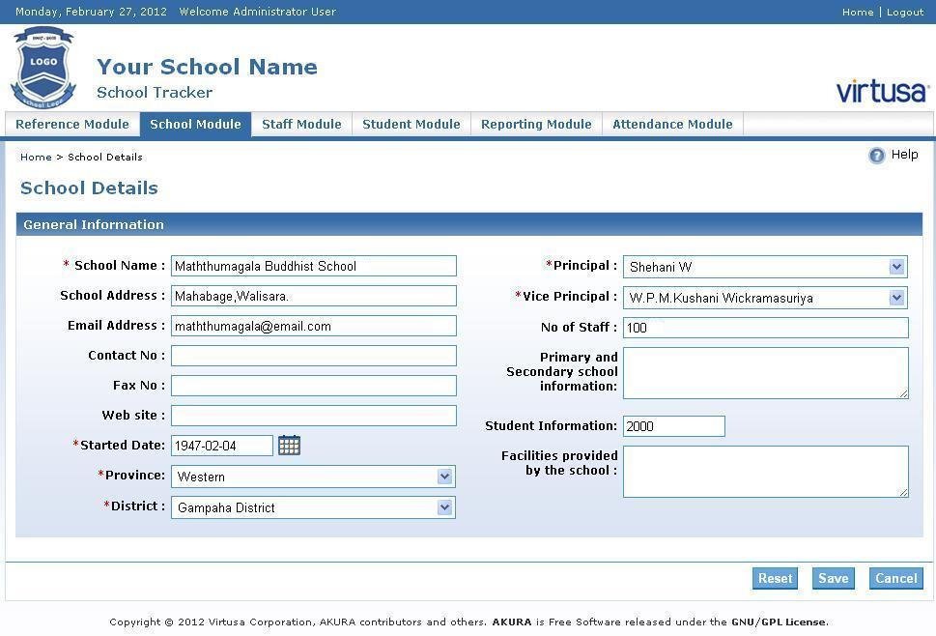Expand the Vice Principal dropdown
The image size is (936, 636).
(x=897, y=297)
